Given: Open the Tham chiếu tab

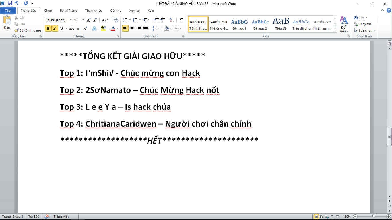Looking at the screenshot, I should click(x=93, y=11).
